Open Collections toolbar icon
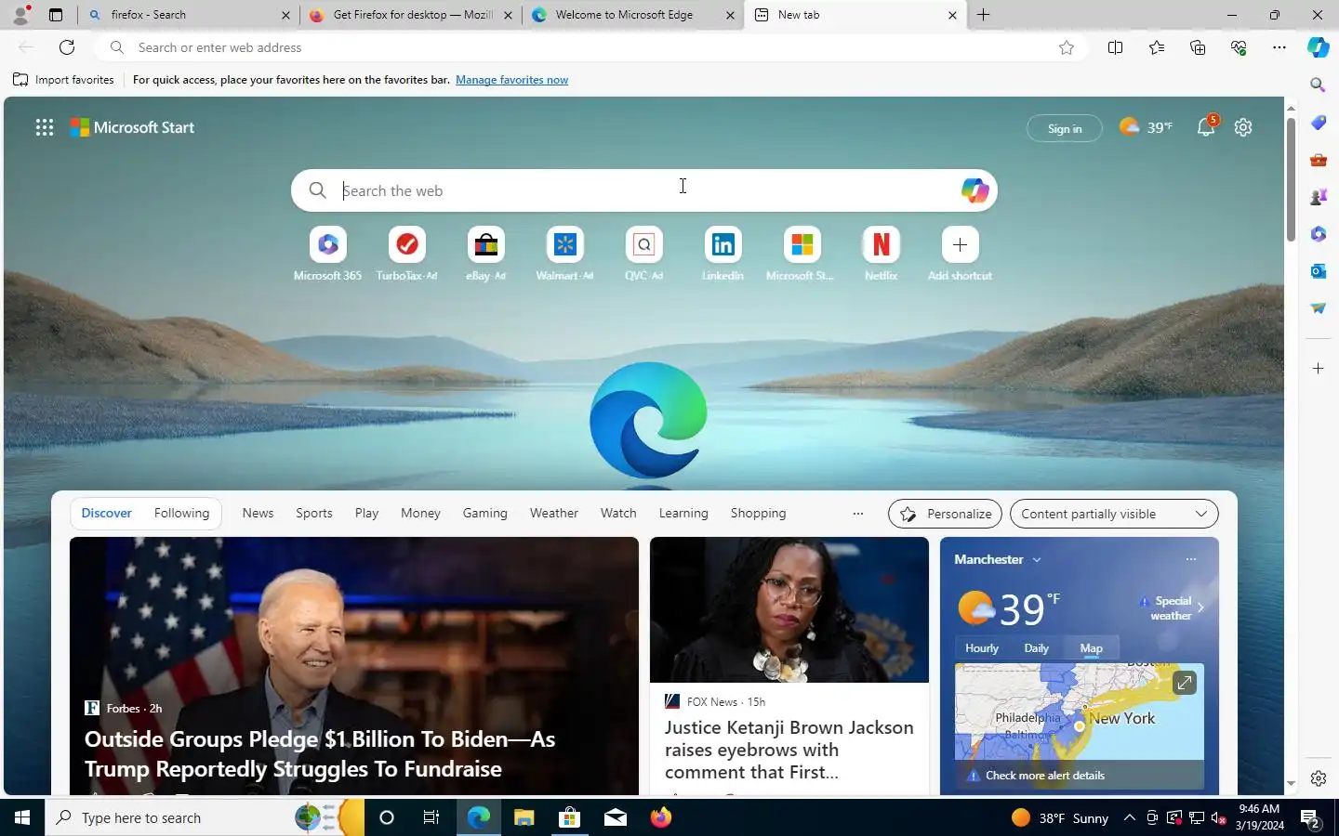 1197,47
